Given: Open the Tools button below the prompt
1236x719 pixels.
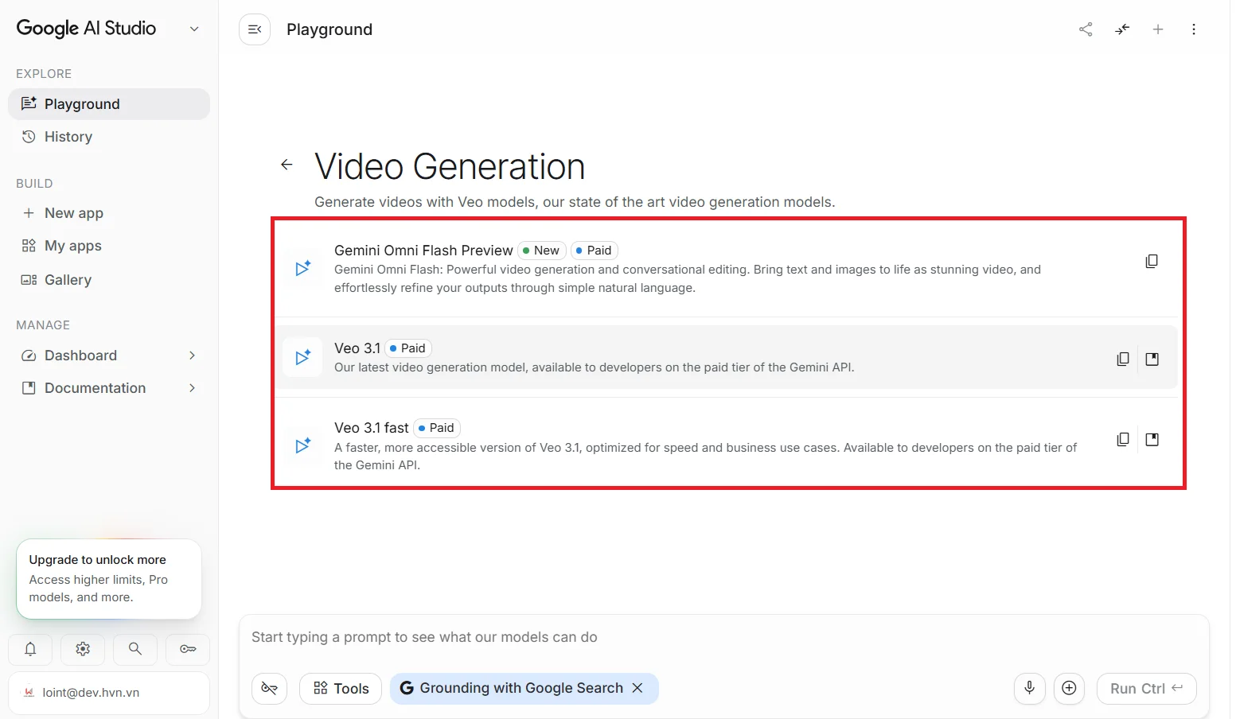Looking at the screenshot, I should click(x=341, y=688).
